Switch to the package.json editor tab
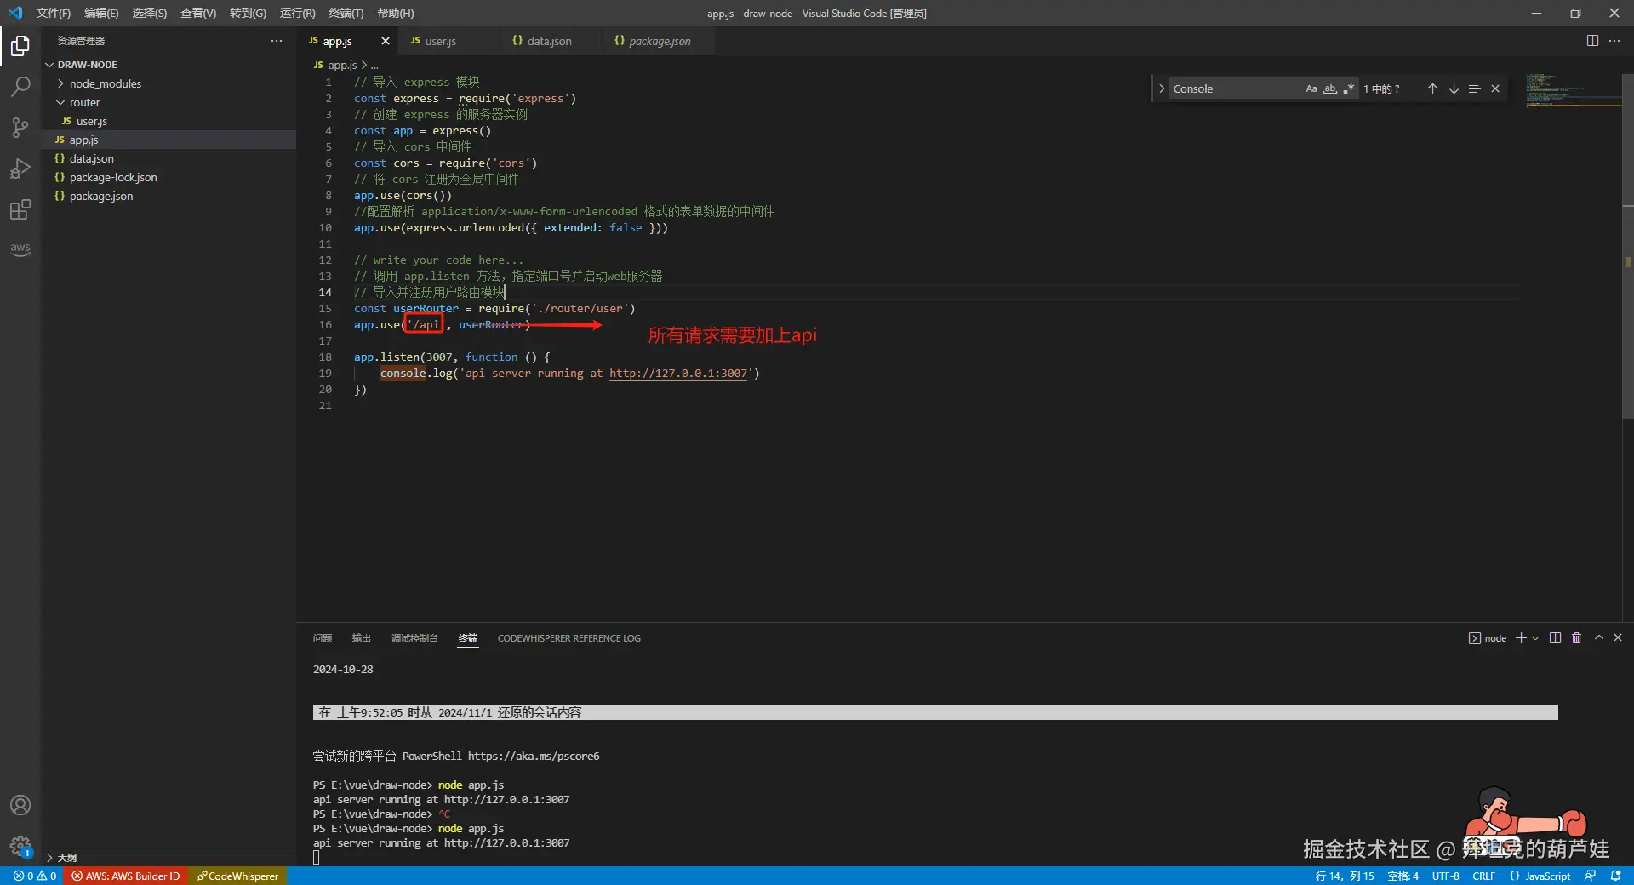Screen dimensions: 1634x885 tap(660, 41)
